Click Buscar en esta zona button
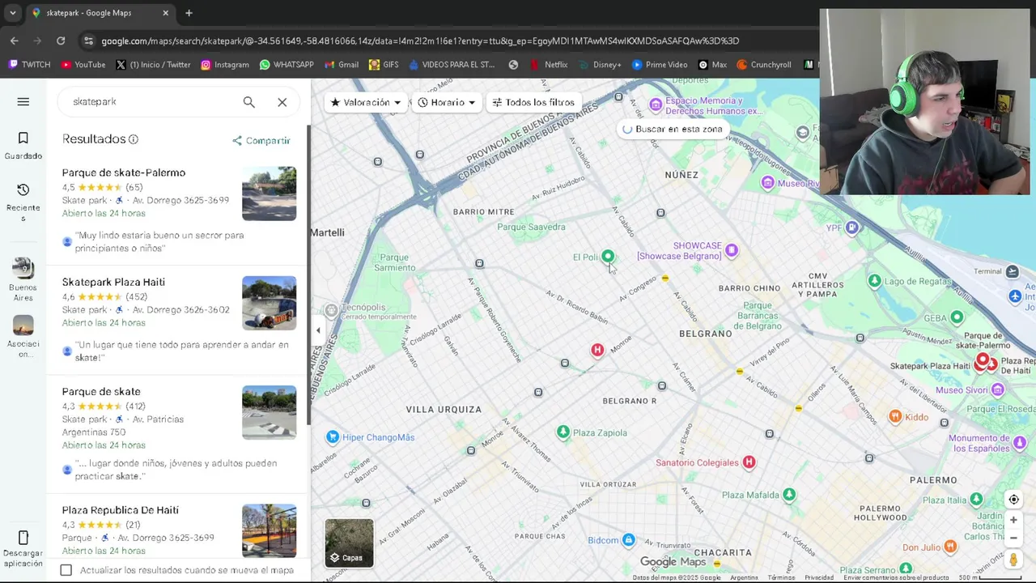 672,129
